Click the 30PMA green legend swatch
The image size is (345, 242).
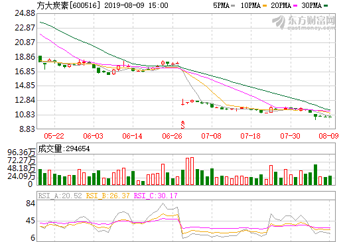[x=326, y=6]
